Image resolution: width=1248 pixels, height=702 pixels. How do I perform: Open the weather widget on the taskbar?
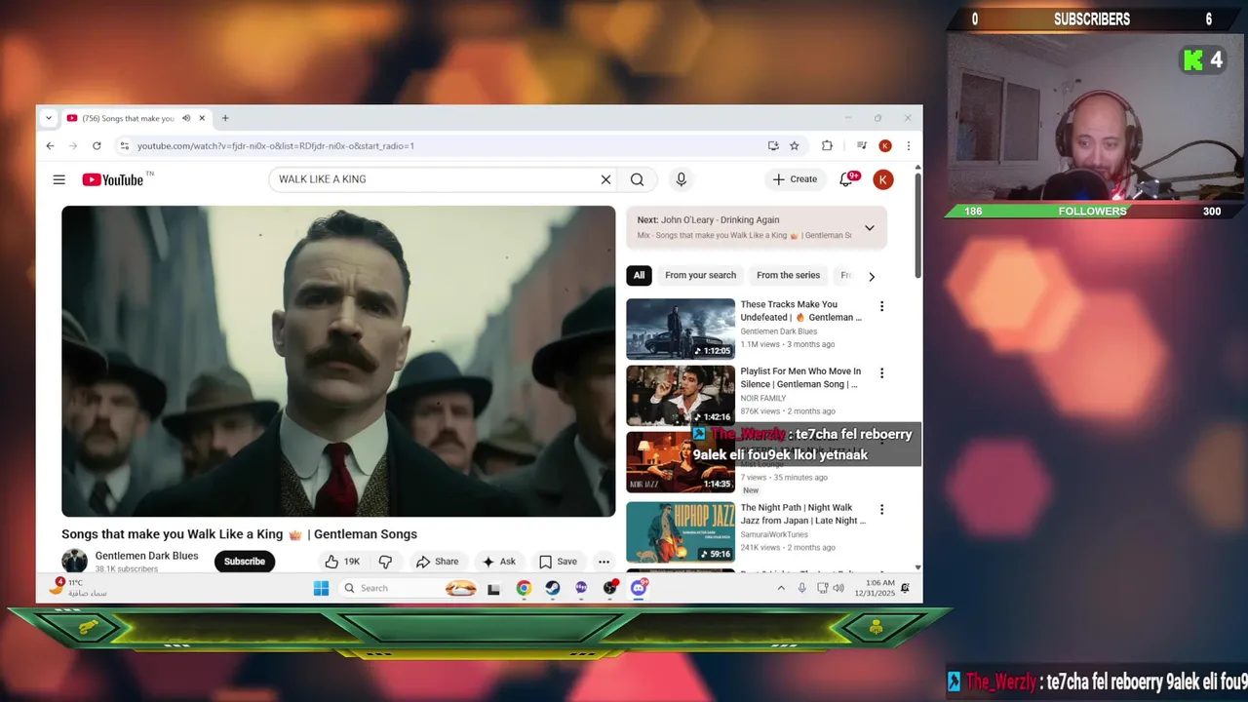coord(80,588)
